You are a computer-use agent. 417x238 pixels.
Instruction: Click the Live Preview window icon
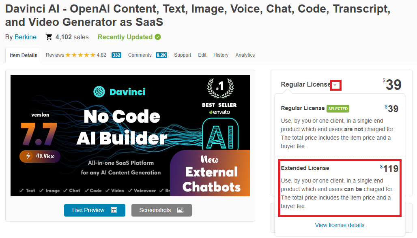[114, 210]
